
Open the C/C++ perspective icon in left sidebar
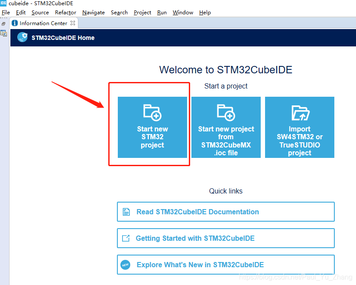coord(3,33)
